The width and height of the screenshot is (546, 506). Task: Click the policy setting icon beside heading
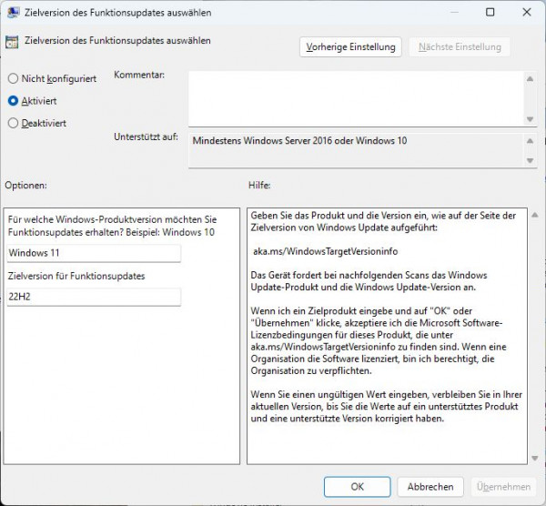[12, 42]
